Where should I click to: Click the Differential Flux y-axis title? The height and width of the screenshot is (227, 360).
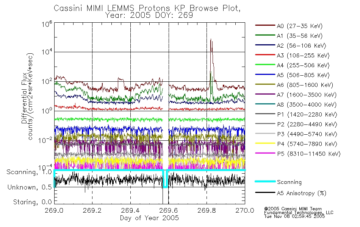click(24, 98)
